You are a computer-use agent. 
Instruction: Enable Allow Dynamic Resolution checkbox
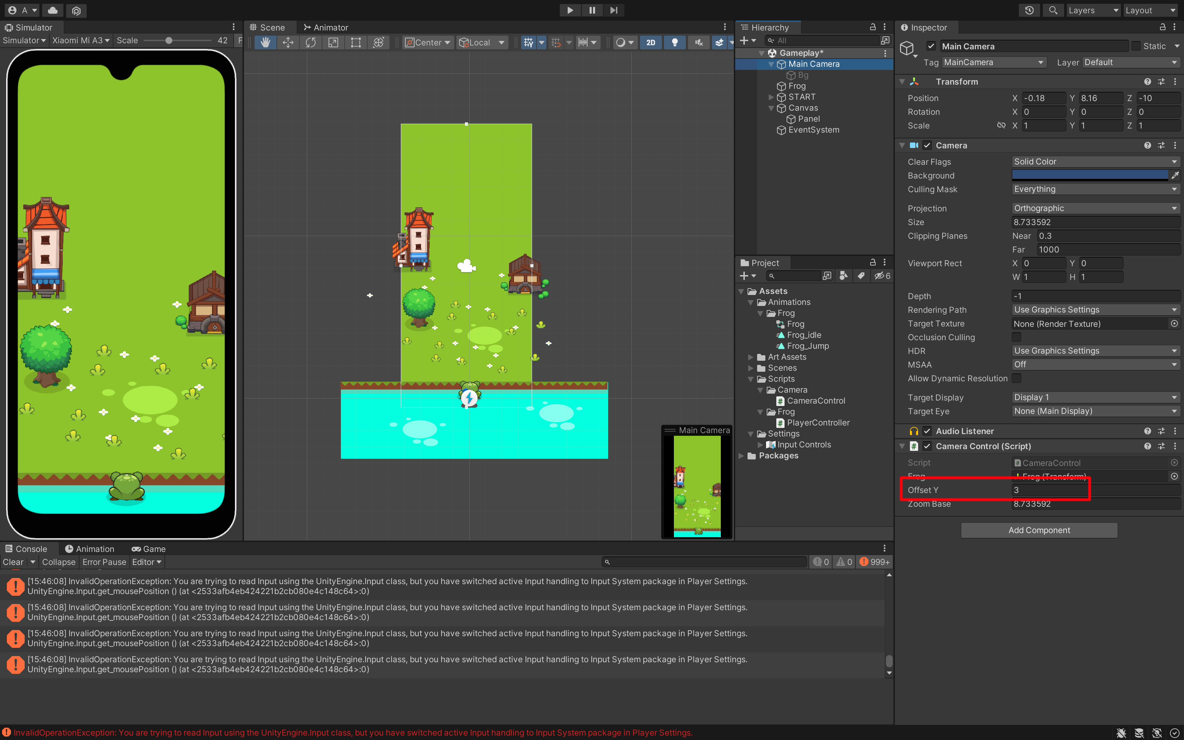click(1017, 378)
